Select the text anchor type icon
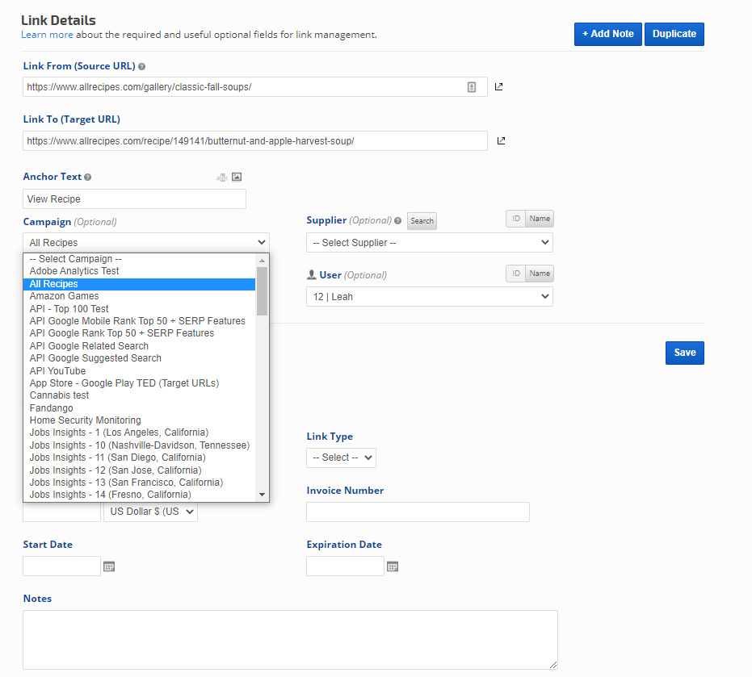Screen dimensions: 752x677 pyautogui.click(x=221, y=177)
